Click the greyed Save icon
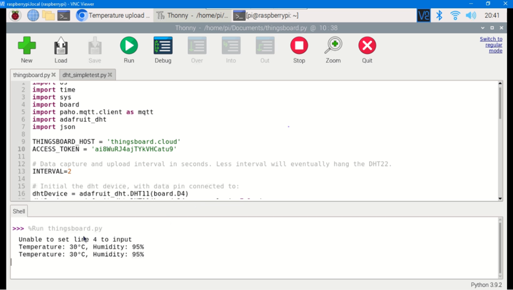 (x=95, y=49)
